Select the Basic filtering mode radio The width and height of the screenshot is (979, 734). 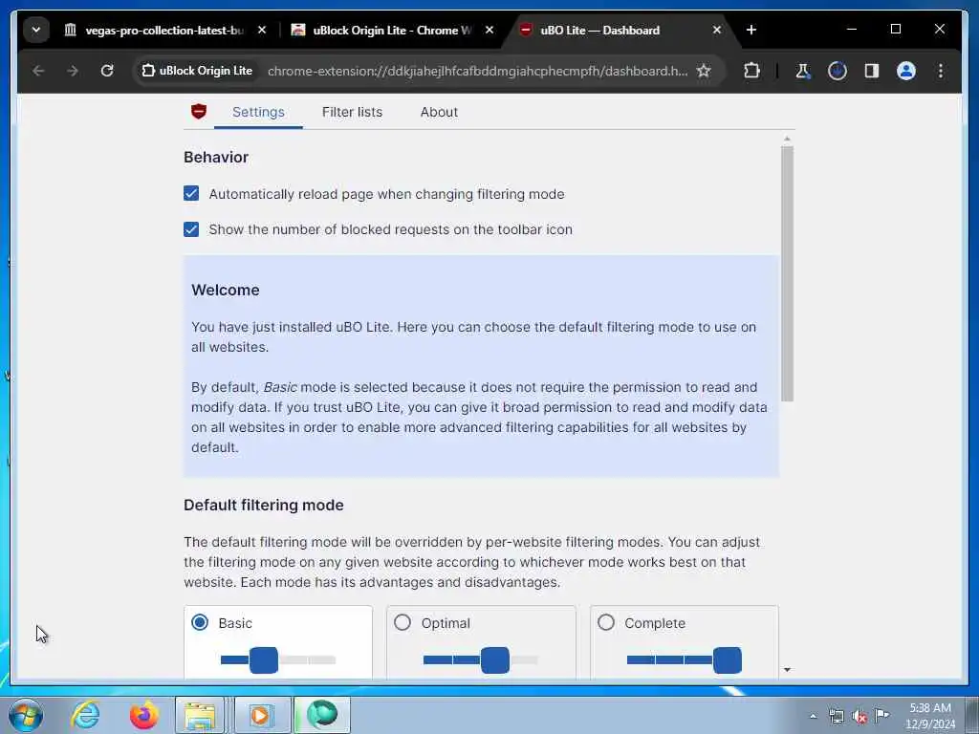200,622
